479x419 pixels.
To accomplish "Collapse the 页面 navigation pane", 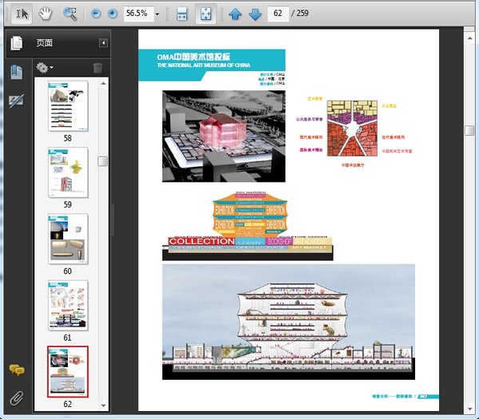I will tap(103, 43).
